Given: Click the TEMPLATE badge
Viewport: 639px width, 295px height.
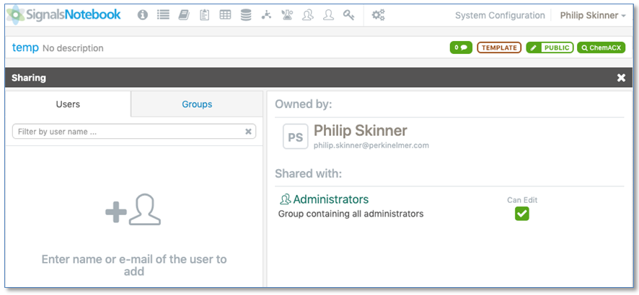Looking at the screenshot, I should (498, 47).
